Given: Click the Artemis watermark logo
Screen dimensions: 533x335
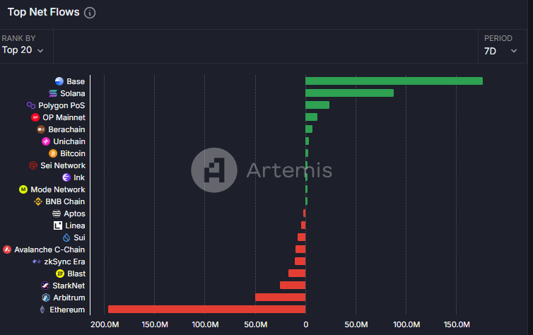Looking at the screenshot, I should (x=213, y=170).
